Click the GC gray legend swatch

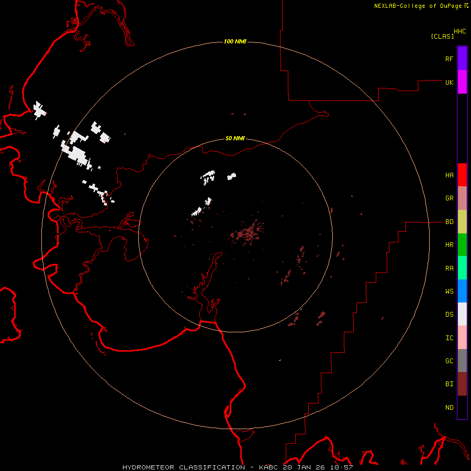pyautogui.click(x=462, y=361)
